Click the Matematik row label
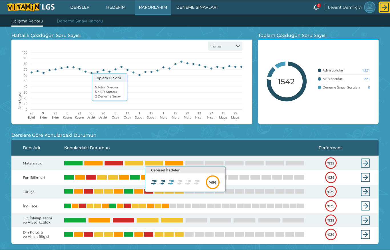Screen dimensions: 390x250 32,163
